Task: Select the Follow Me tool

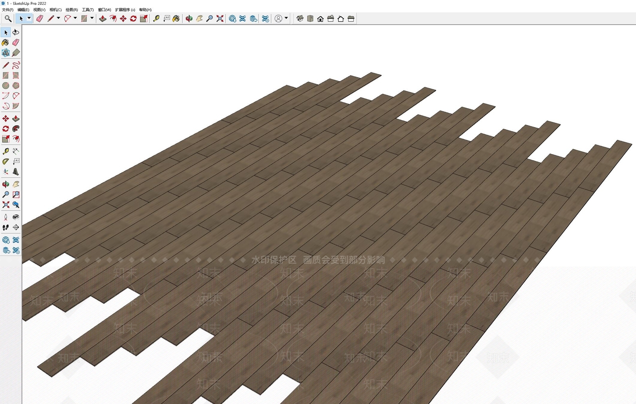Action: click(16, 129)
